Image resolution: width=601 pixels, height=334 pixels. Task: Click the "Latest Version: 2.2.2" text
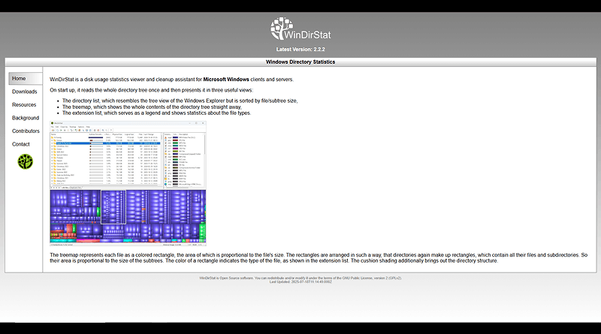[x=300, y=49]
